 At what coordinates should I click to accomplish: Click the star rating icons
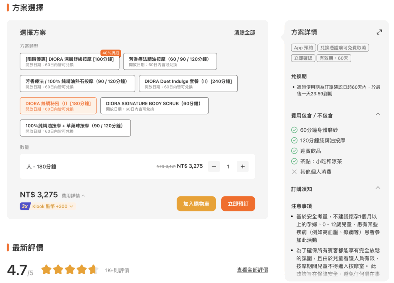pyautogui.click(x=70, y=270)
